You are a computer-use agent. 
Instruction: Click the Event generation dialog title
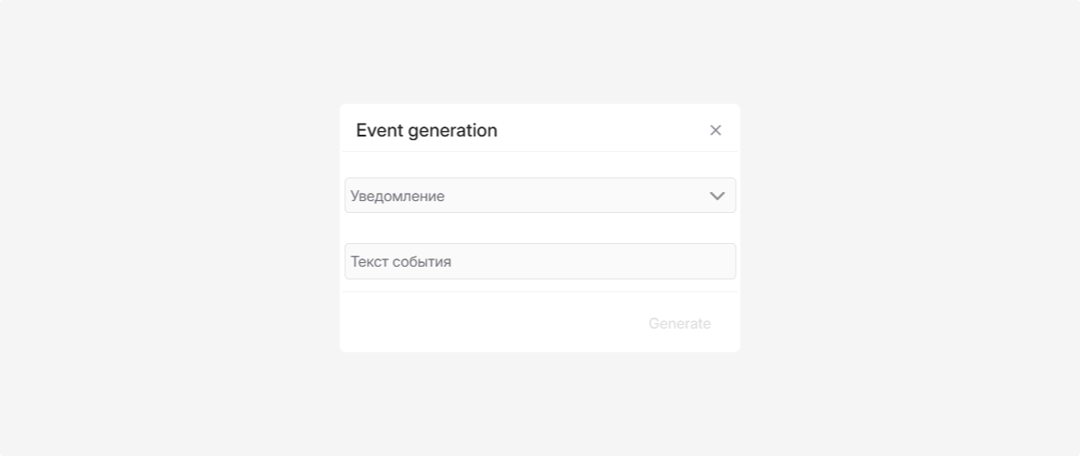(426, 130)
